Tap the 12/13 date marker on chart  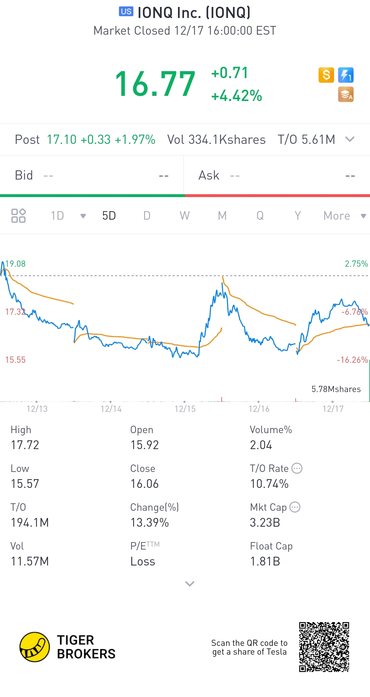[x=37, y=408]
